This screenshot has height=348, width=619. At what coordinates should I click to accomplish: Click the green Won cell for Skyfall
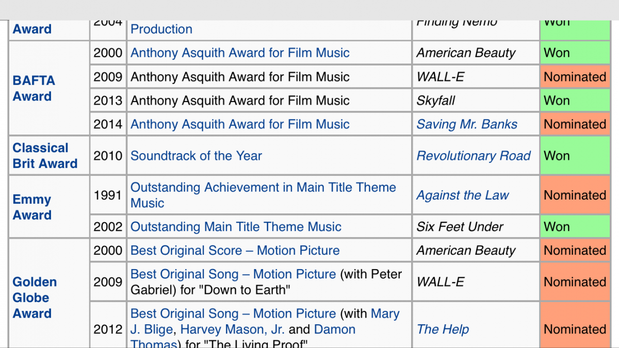coord(575,101)
